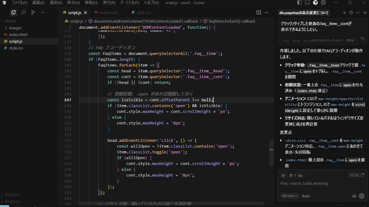Open the Search view icon
Screen dimensions: 369x207
tap(24, 12)
